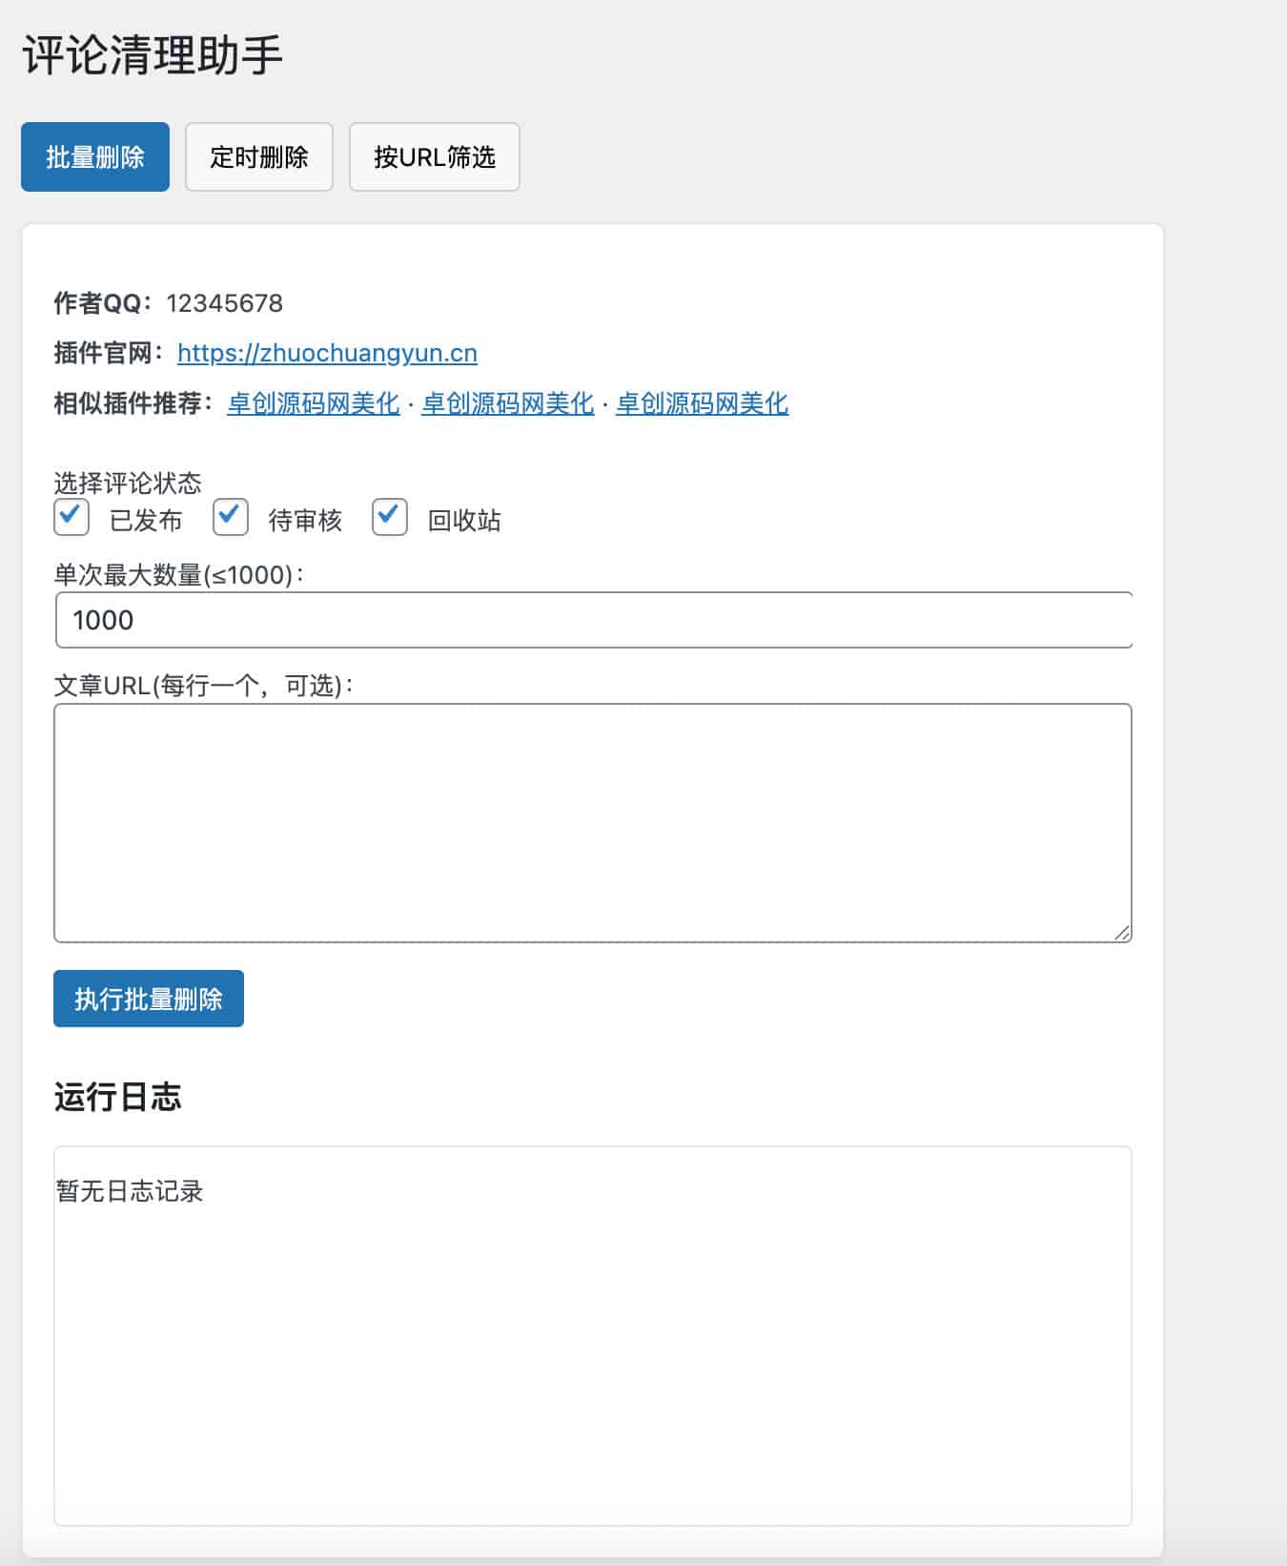Image resolution: width=1287 pixels, height=1566 pixels.
Task: Click the 文章URL textarea resize handle
Action: (x=1122, y=933)
